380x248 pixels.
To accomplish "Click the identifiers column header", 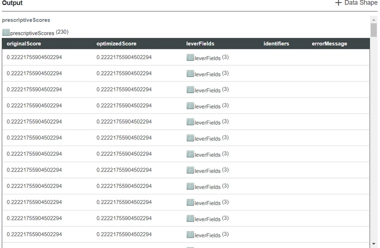I will click(x=276, y=44).
